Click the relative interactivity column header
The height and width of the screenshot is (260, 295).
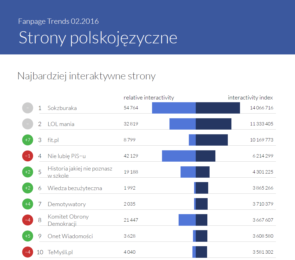tap(149, 98)
